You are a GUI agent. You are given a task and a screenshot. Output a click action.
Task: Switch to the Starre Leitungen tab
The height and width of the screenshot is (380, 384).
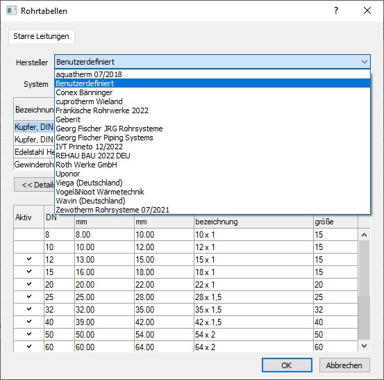coord(41,36)
